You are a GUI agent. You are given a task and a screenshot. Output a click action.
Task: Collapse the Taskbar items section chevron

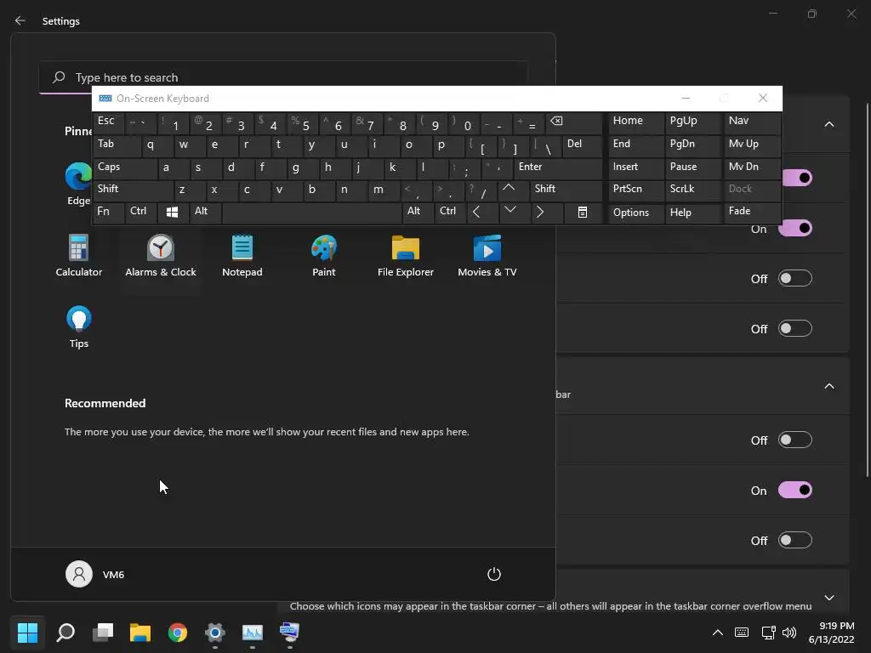coord(828,124)
